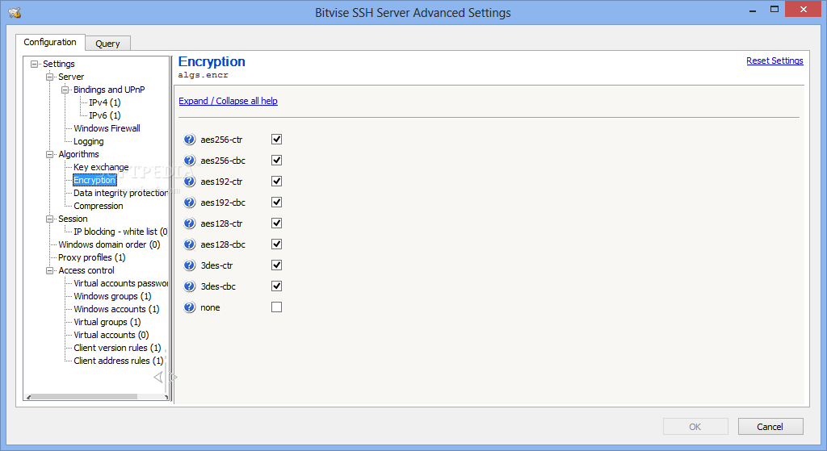Click the tree horizontal scrollbar thumb
Screen dimensions: 827x451
coord(85,397)
